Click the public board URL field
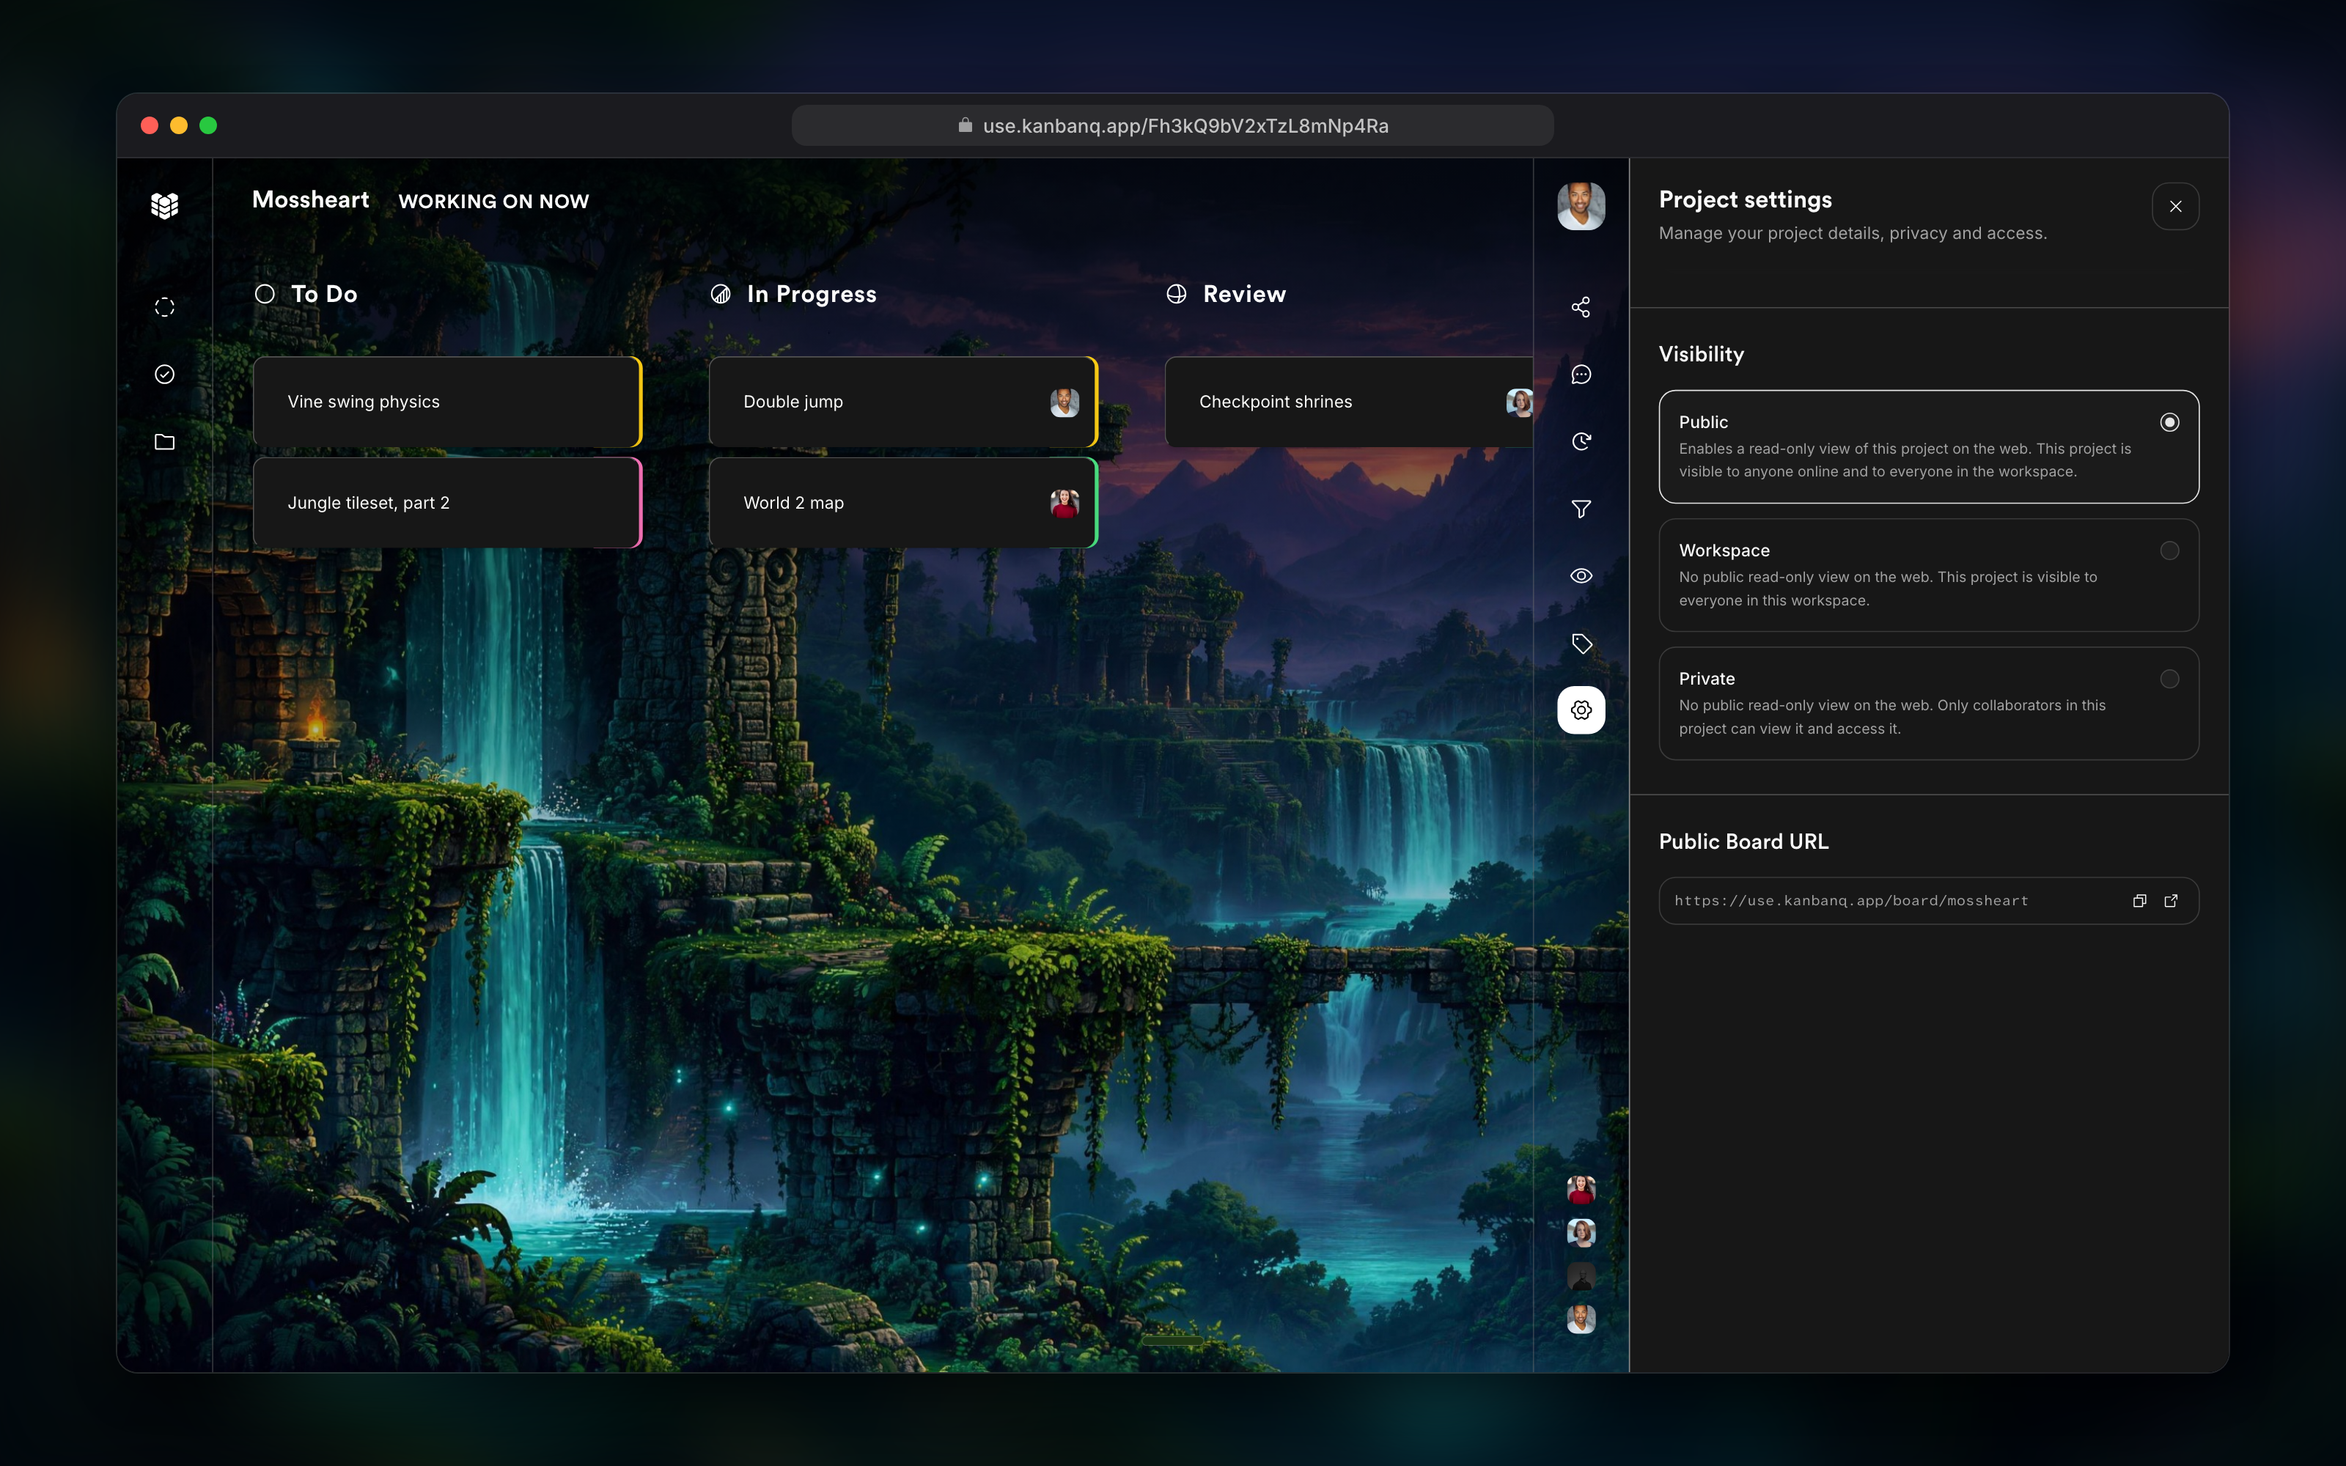 click(1928, 901)
